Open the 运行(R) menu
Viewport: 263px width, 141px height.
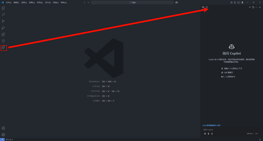pos(48,3)
